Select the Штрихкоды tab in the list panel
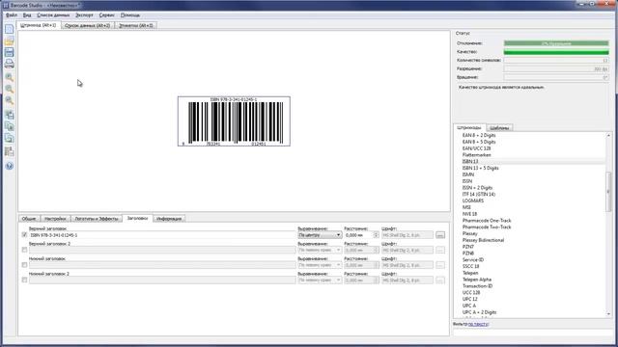Screen dimensions: 618x347 coord(469,127)
